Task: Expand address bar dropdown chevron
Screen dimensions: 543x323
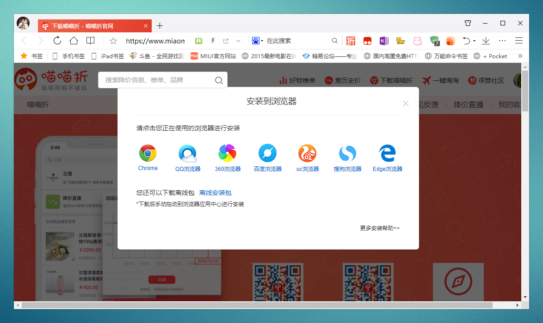Action: pos(238,41)
